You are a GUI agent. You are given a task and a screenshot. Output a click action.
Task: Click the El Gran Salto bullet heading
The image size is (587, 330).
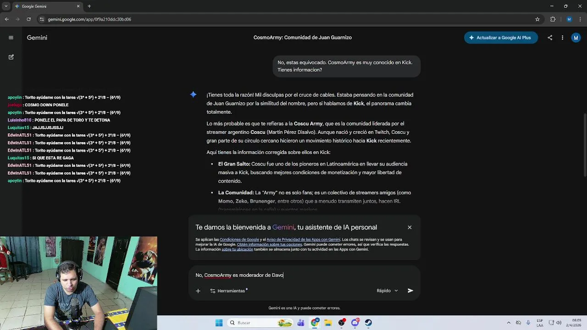[234, 164]
